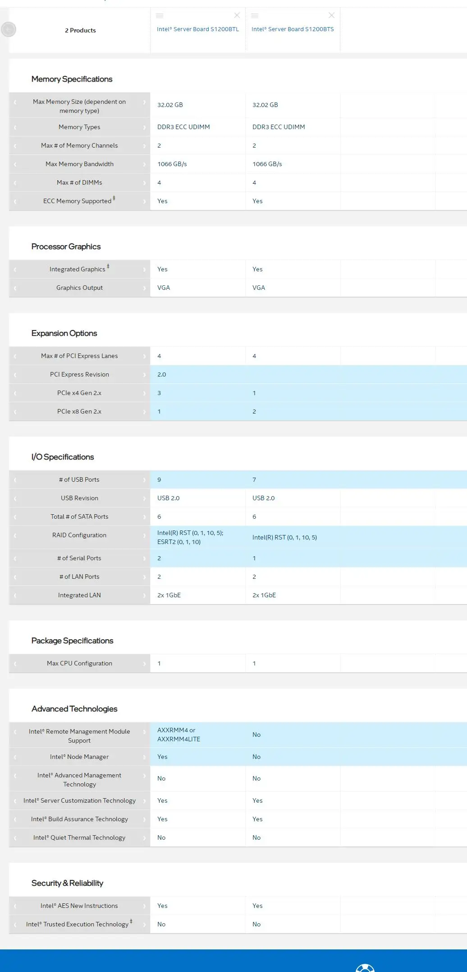
Task: Remove Intel Server Board S1200BTL from comparison
Action: click(237, 15)
